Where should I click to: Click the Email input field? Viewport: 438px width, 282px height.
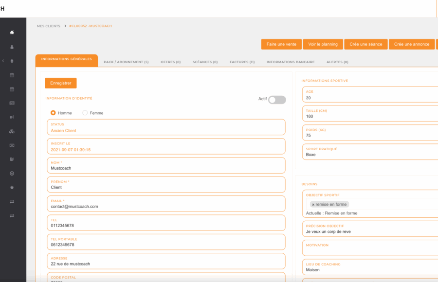click(x=166, y=204)
